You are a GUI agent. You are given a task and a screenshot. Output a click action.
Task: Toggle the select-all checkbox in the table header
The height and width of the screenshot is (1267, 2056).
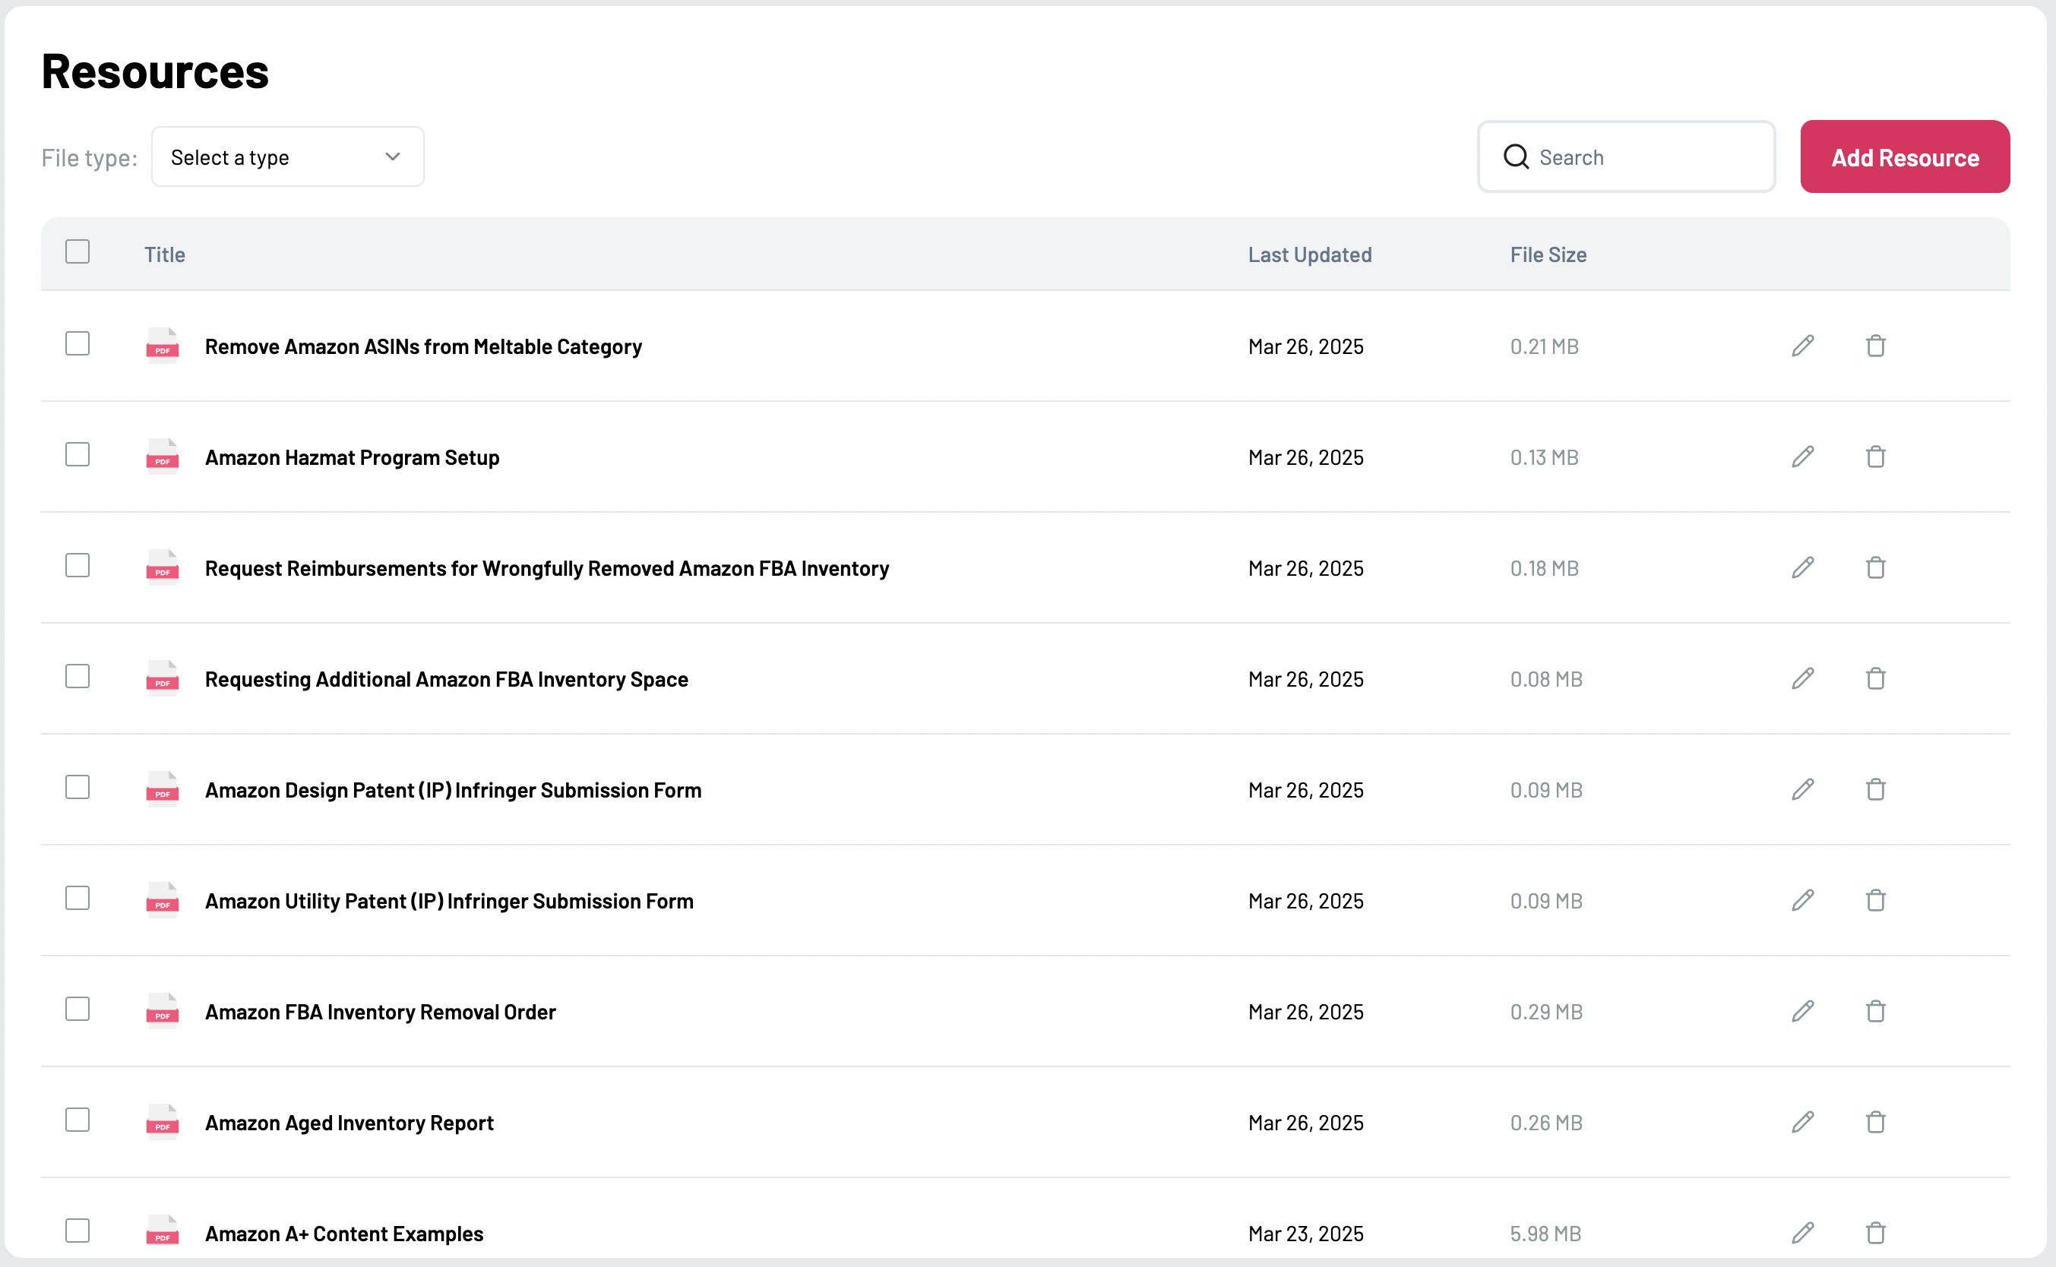pyautogui.click(x=77, y=251)
